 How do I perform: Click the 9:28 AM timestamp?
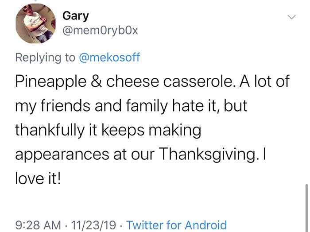pyautogui.click(x=38, y=225)
